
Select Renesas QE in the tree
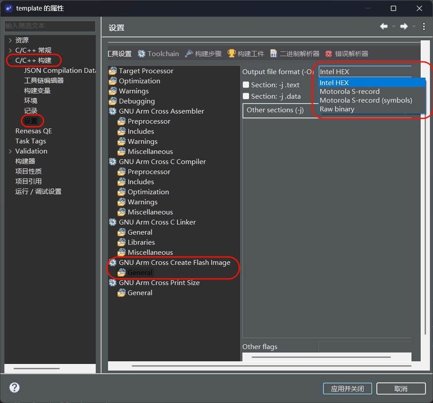point(34,131)
